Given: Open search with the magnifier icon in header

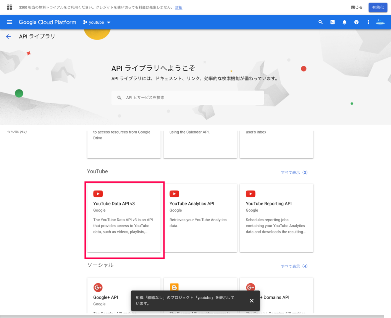Looking at the screenshot, I should point(320,22).
